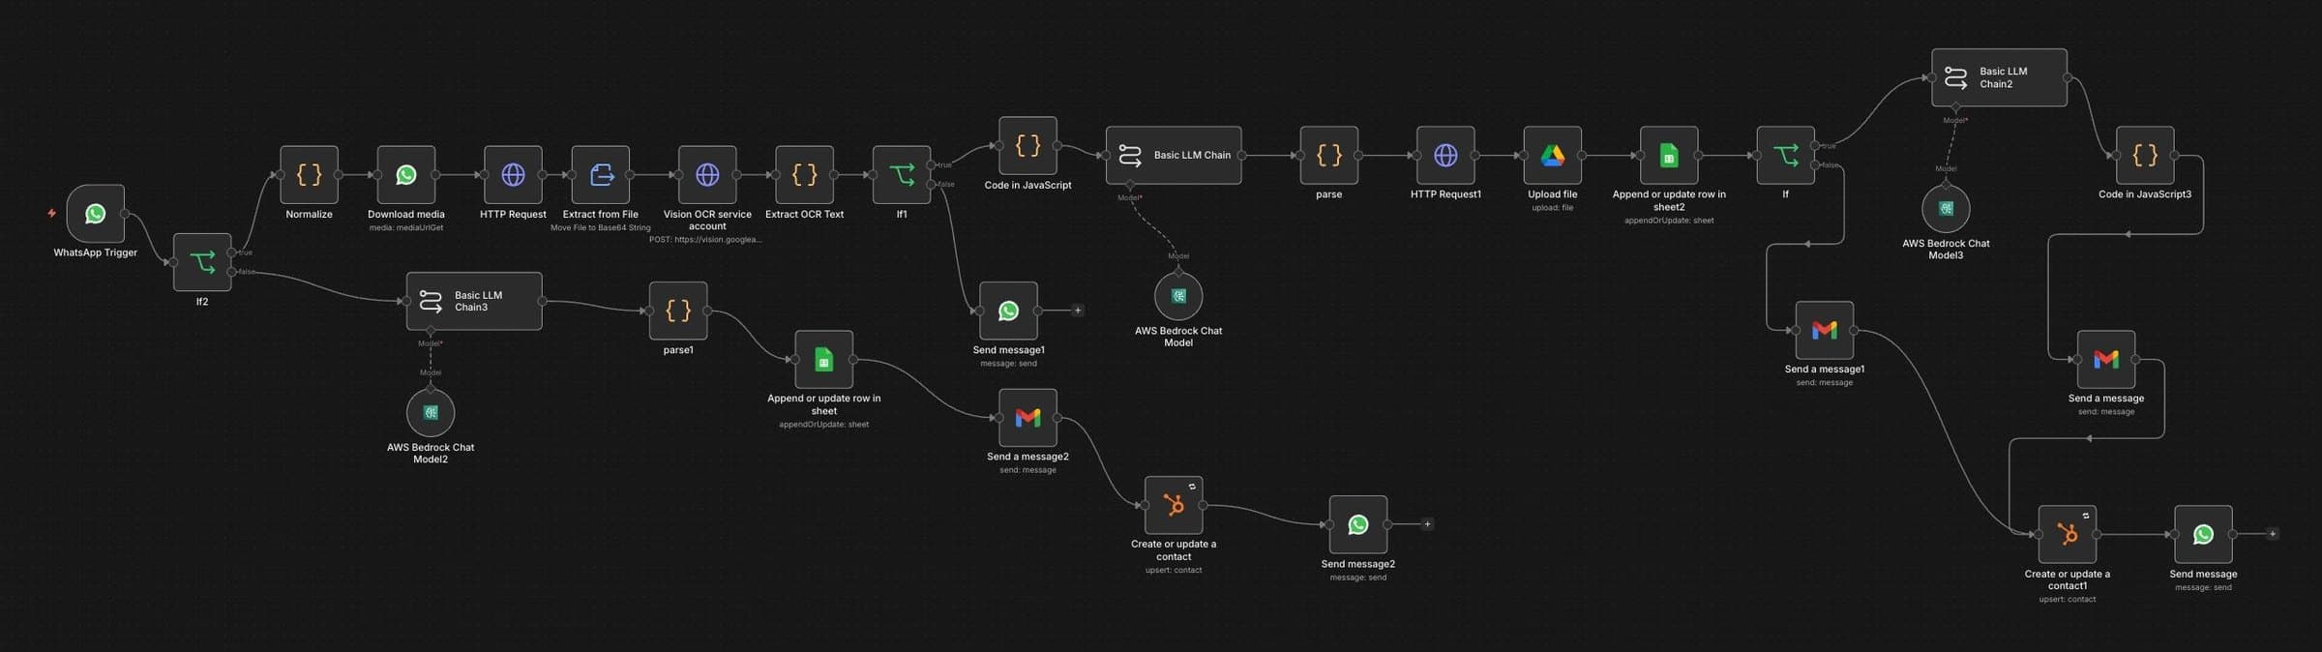Select the HTTP Request globe node

click(513, 175)
